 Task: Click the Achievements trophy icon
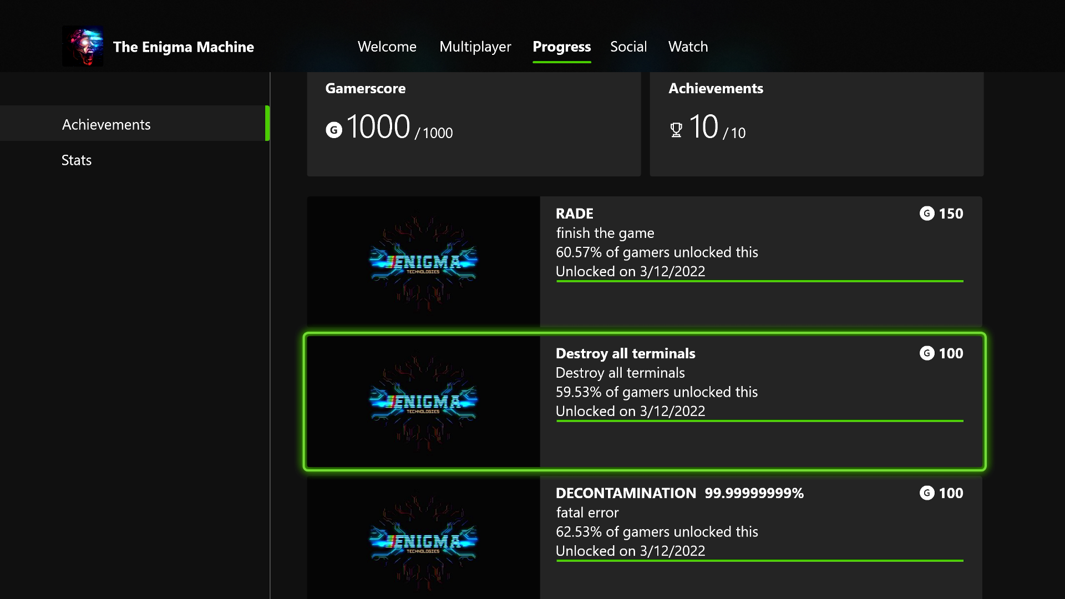[x=676, y=130]
